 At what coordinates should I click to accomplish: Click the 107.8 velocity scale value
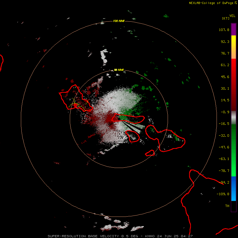tap(224, 30)
